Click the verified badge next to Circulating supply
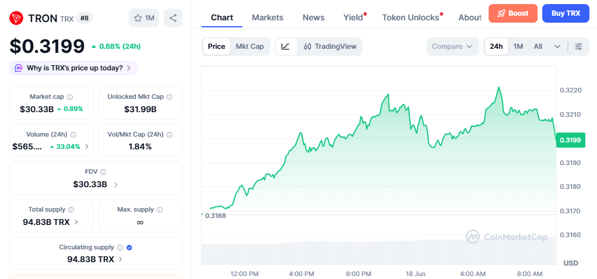 [x=129, y=248]
